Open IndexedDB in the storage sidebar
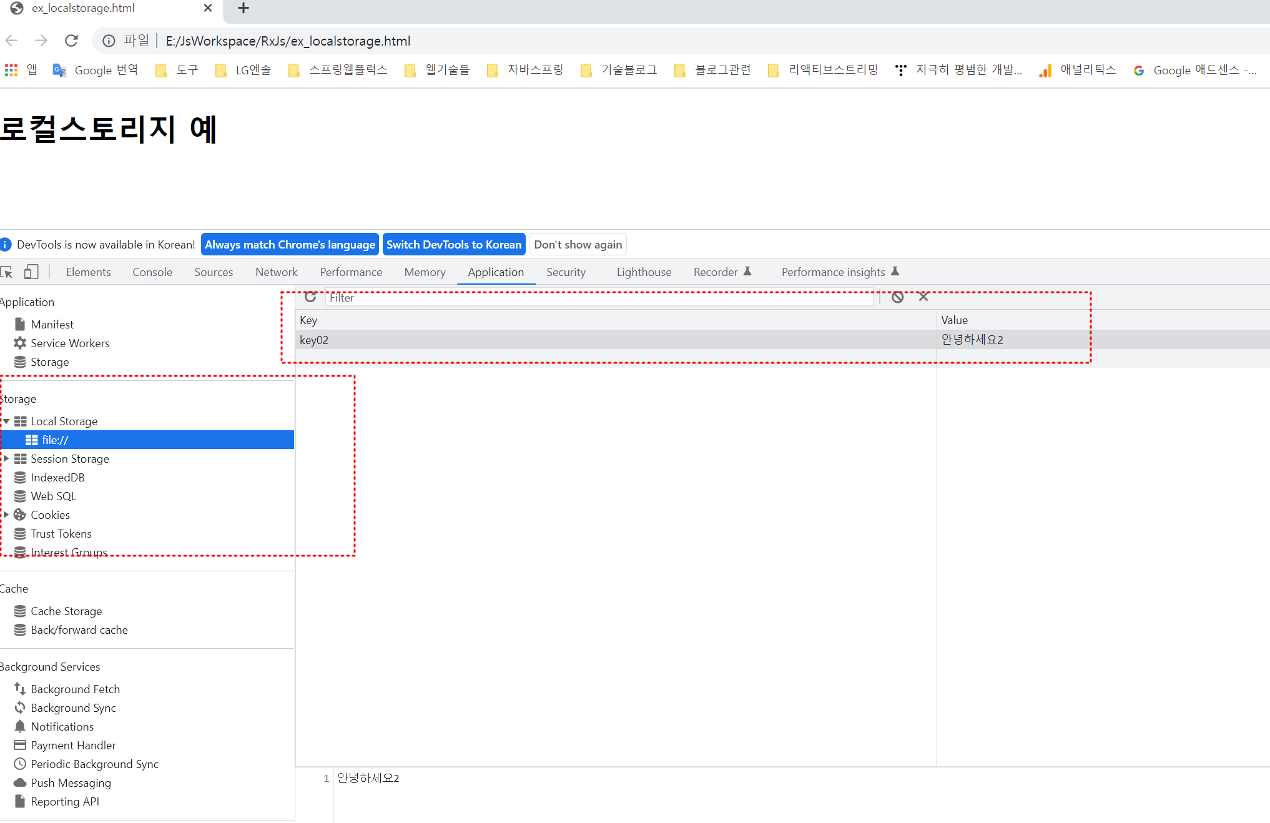 (57, 478)
